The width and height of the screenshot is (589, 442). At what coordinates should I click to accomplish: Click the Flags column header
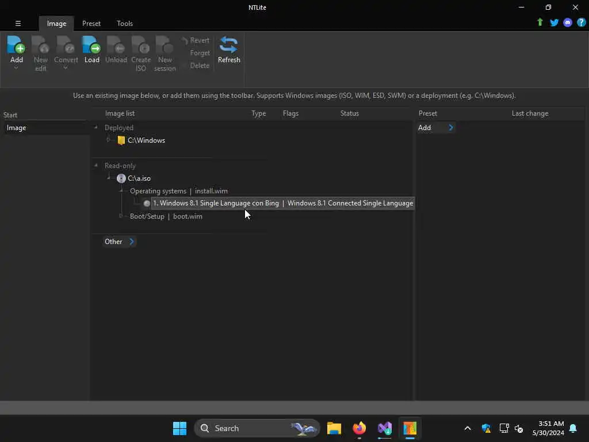point(290,113)
